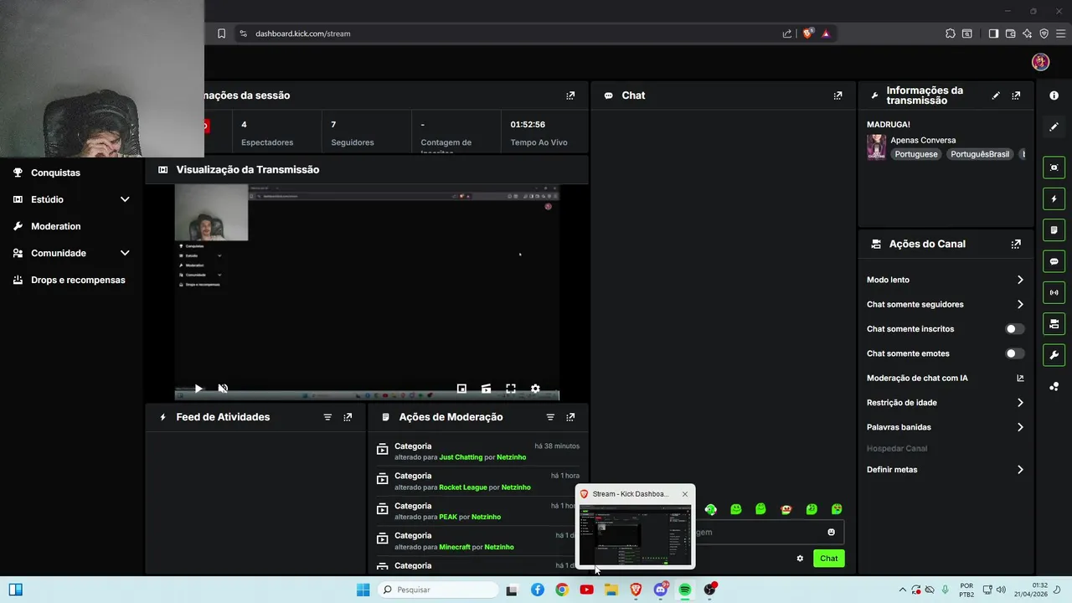The width and height of the screenshot is (1072, 603).
Task: Open the info icon in right sidebar
Action: tap(1054, 95)
